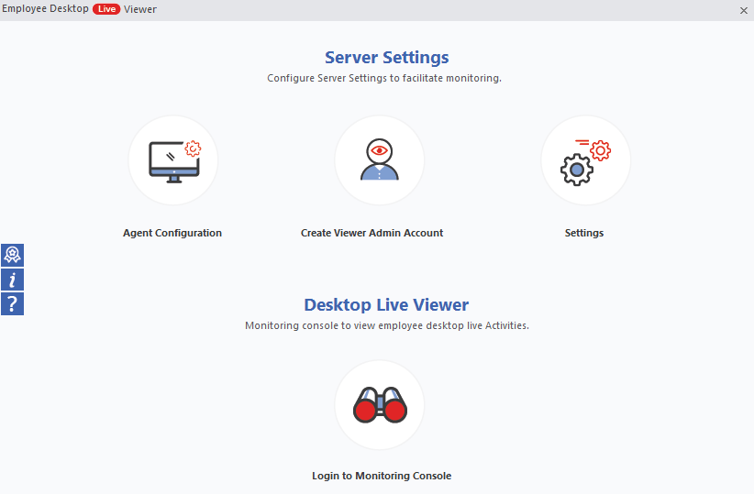754x494 pixels.
Task: Open the help question mark icon
Action: pos(13,304)
